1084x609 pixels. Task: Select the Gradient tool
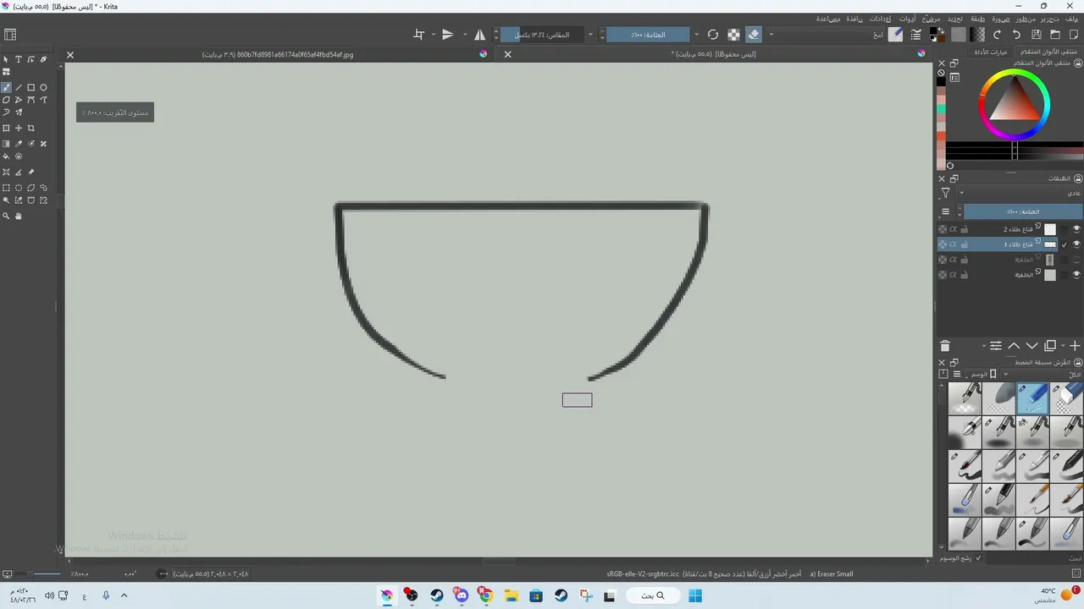6,144
